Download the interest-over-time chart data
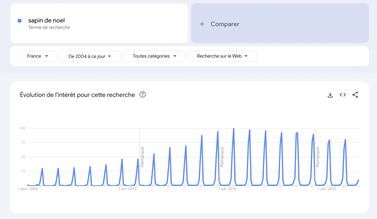377x219 pixels. click(330, 95)
